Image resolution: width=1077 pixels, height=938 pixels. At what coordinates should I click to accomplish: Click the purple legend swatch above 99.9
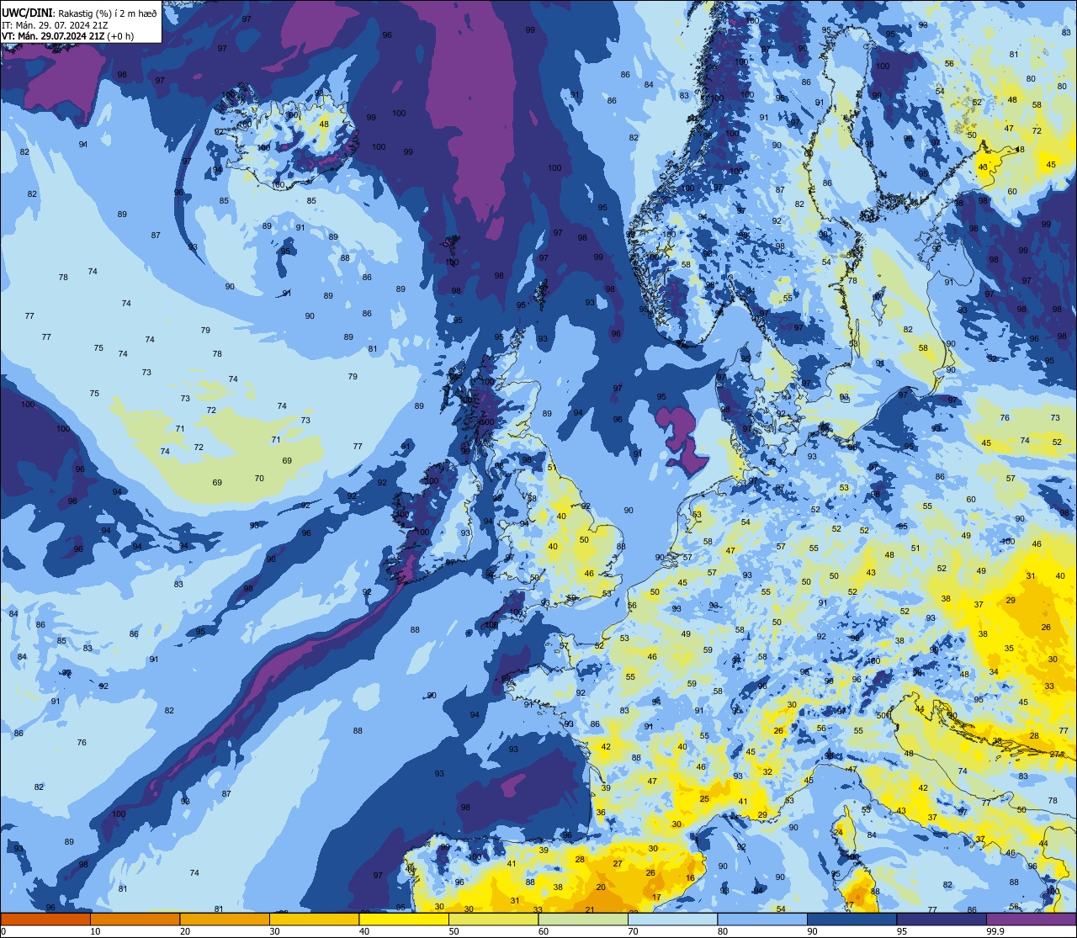(x=1031, y=919)
